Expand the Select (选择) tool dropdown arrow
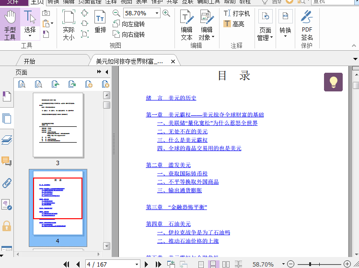 tap(30, 36)
